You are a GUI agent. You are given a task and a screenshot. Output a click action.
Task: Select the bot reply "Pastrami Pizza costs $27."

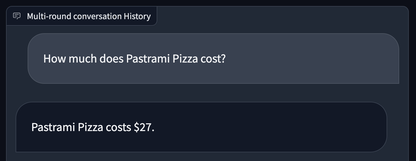tap(201, 127)
